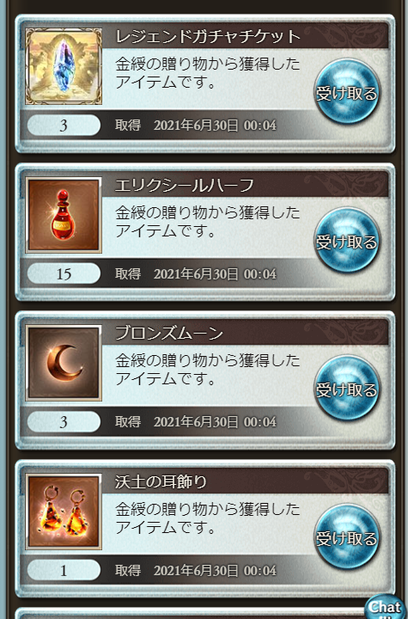Claim レジェンドガチャチケット with 受け取る button
Viewport: 408px width, 619px height.
point(347,92)
